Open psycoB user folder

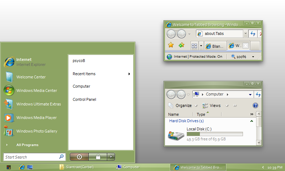coord(79,61)
